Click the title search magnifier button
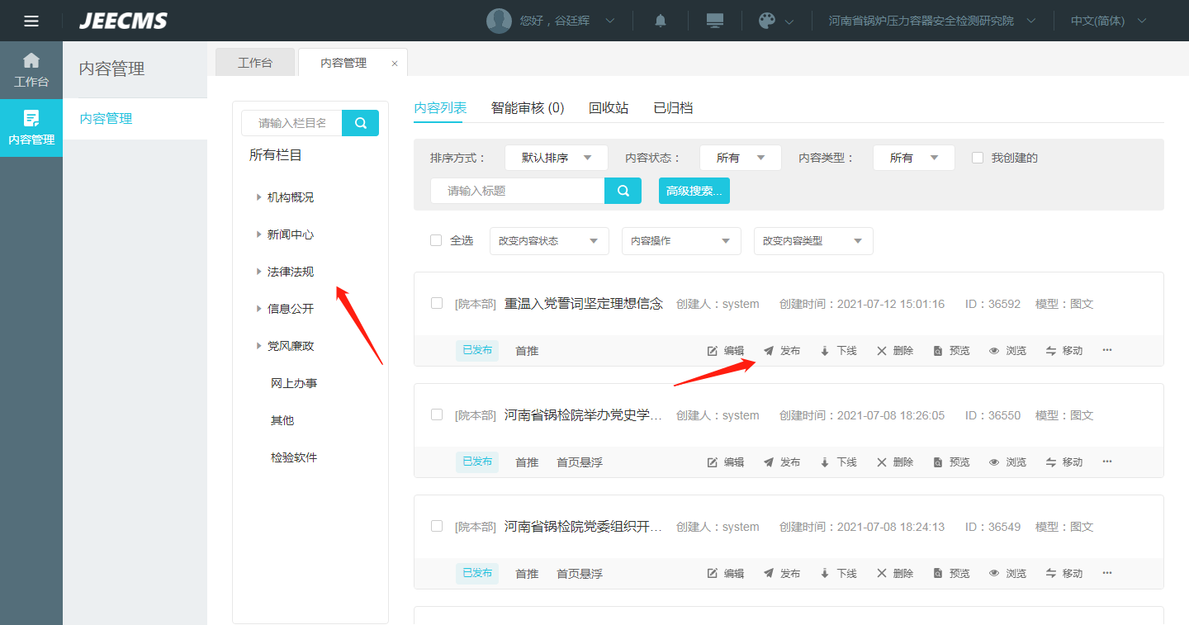Viewport: 1189px width, 625px height. 623,191
